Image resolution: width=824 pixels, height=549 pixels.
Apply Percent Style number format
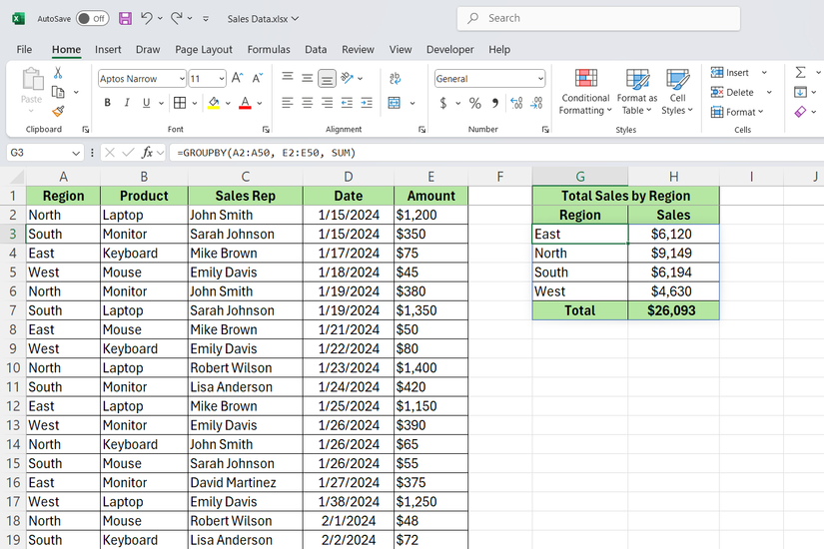(474, 103)
